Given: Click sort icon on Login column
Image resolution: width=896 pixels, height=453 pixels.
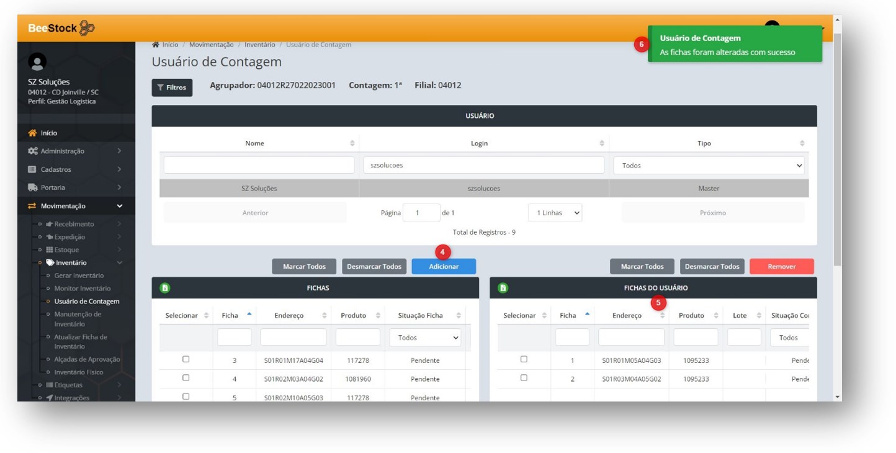Looking at the screenshot, I should pos(602,143).
